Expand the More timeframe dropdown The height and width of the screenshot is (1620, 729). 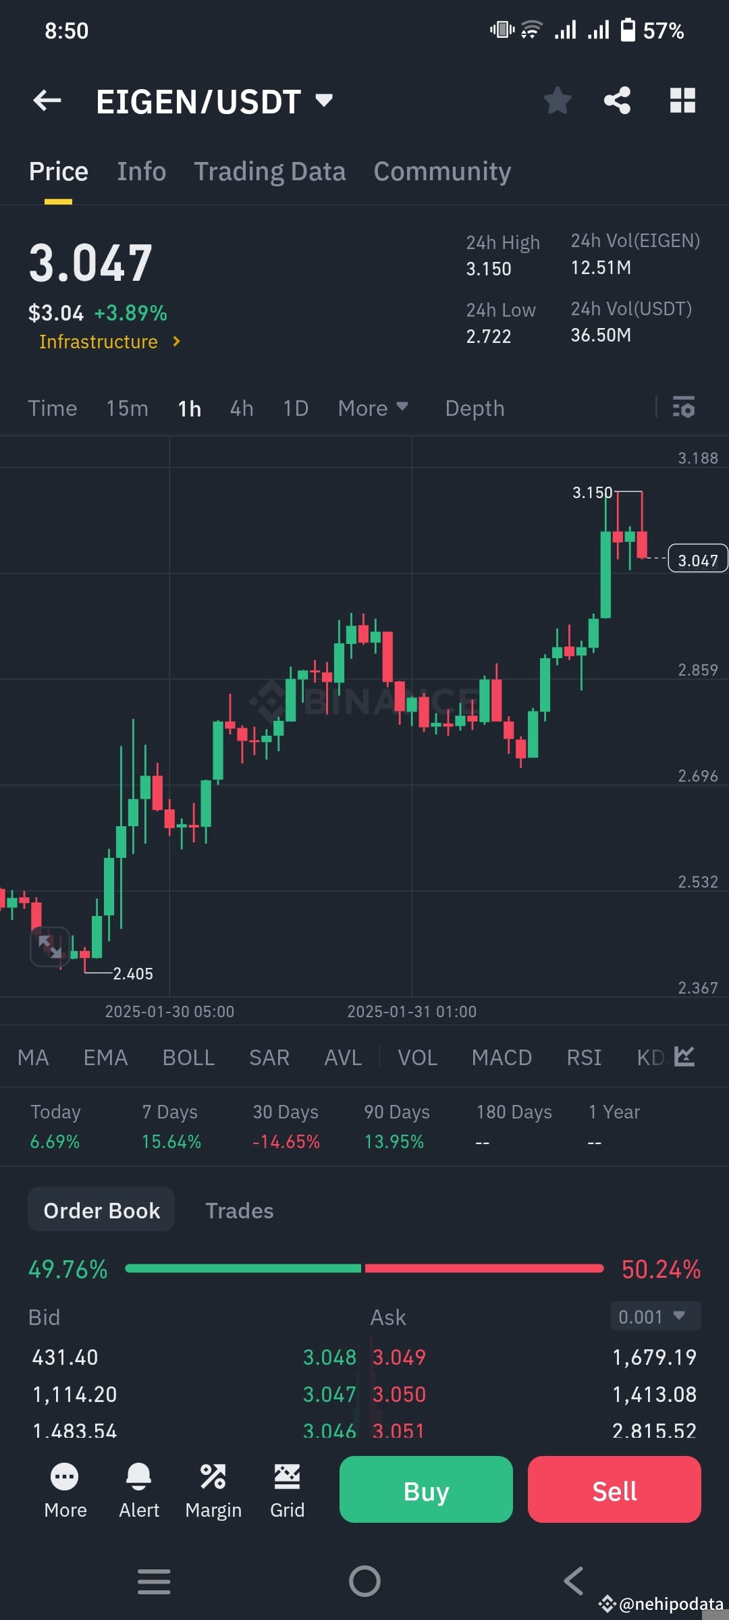[x=372, y=408]
